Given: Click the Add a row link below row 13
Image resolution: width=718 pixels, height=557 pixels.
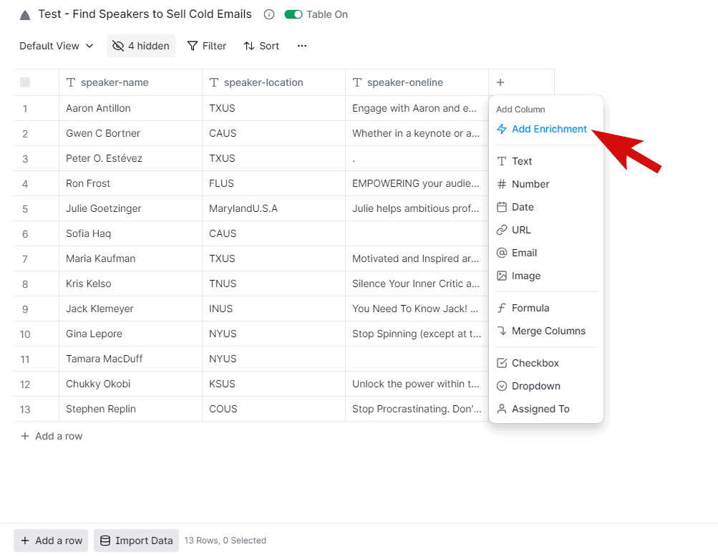Looking at the screenshot, I should 52,436.
